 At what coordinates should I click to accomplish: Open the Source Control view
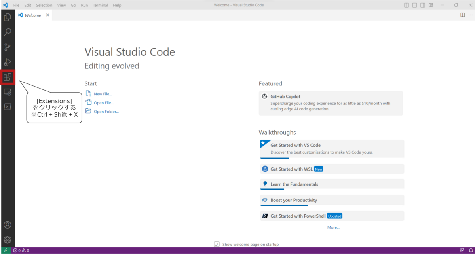tap(7, 47)
